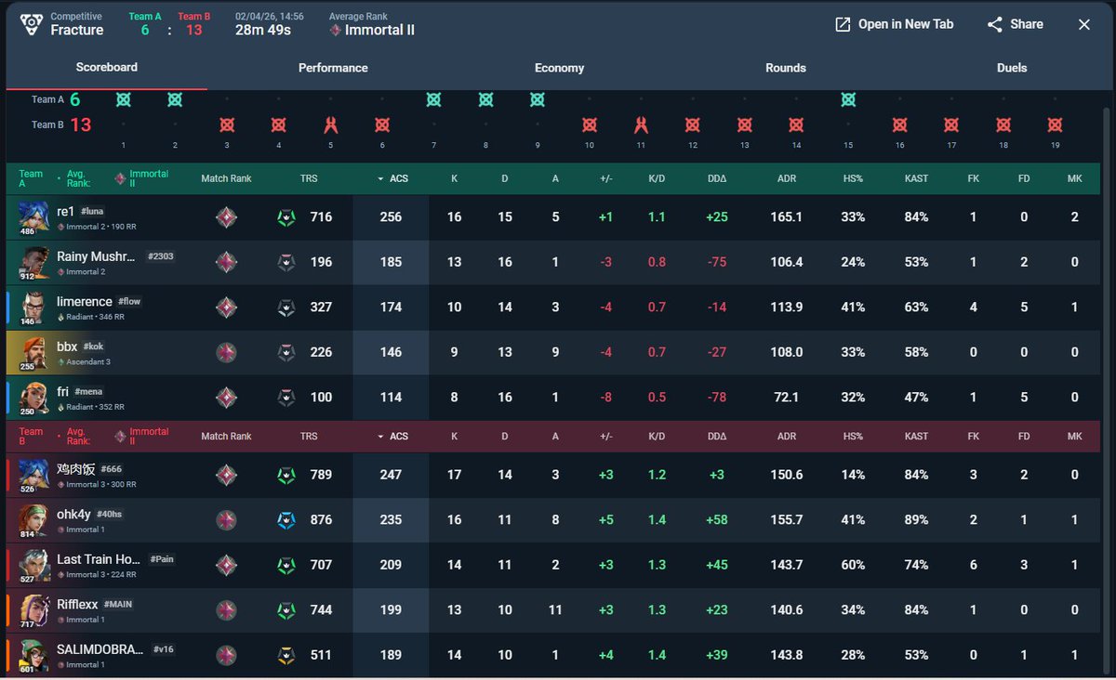Sort Team A by ACS column

392,177
